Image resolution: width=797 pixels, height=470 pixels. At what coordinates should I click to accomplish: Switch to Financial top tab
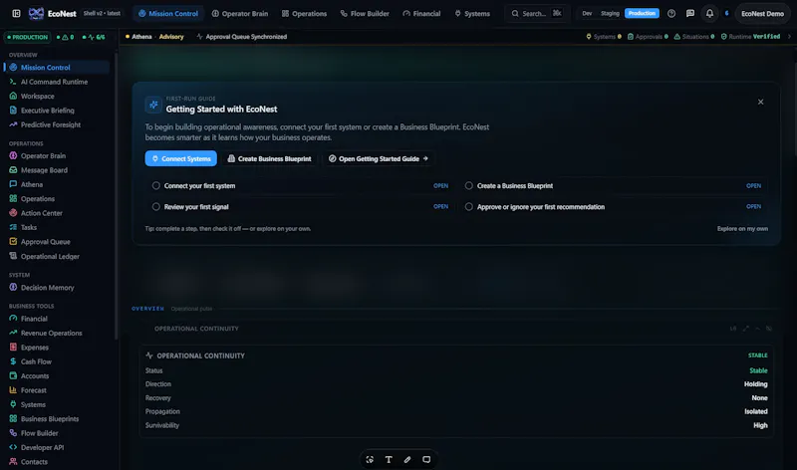421,14
